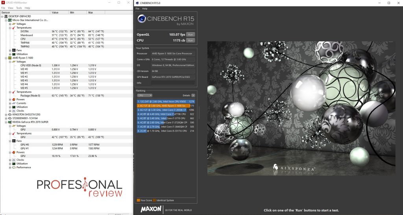The width and height of the screenshot is (403, 215).
Task: Select the Intel Core i5-3317U ranking row
Action: [166, 131]
